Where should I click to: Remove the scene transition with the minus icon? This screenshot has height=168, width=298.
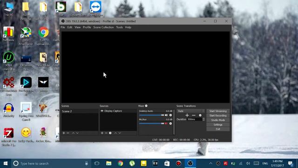point(194,115)
